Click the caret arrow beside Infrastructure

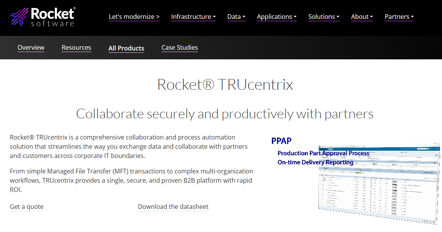(214, 17)
